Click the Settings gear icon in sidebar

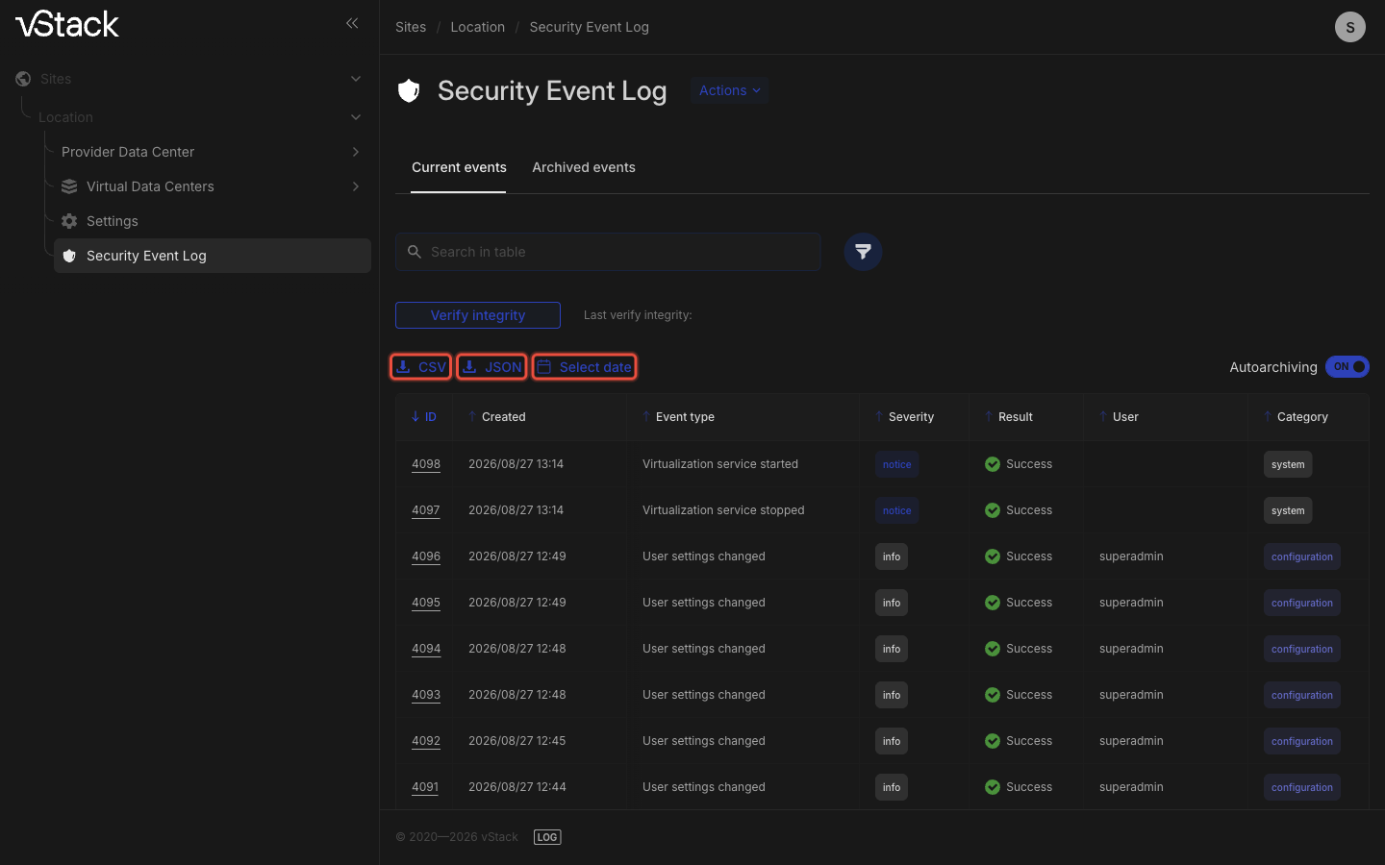(69, 221)
